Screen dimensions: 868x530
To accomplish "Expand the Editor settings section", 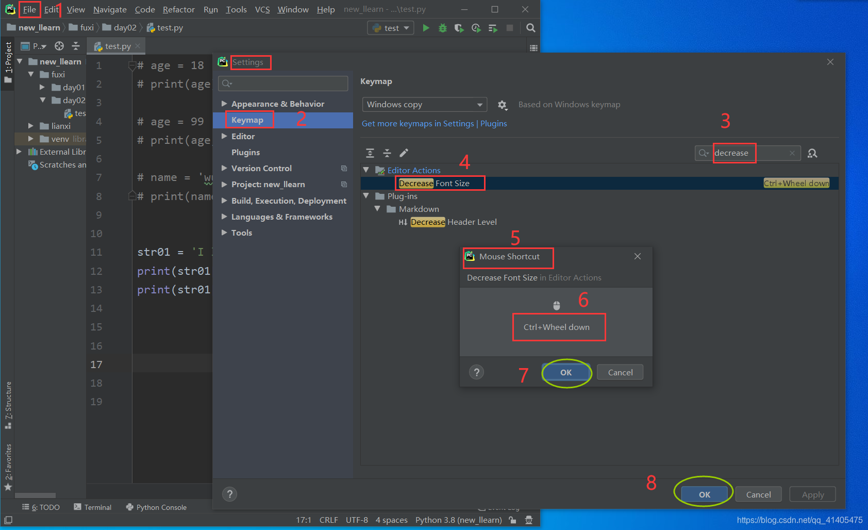I will point(224,136).
